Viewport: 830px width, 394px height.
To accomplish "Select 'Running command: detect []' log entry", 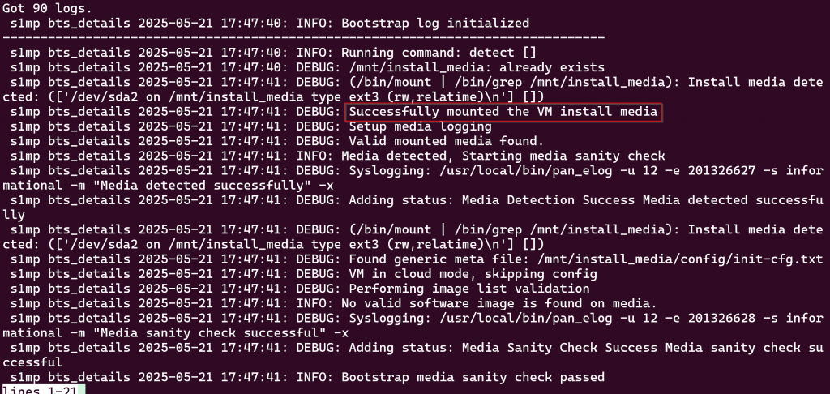I will (x=439, y=53).
